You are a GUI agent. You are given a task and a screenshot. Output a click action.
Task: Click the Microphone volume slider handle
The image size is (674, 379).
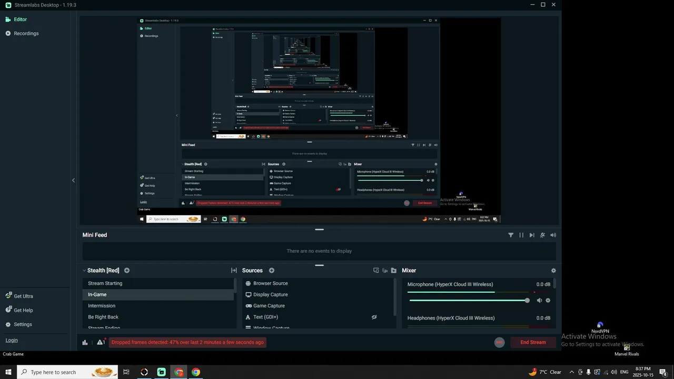(x=527, y=301)
